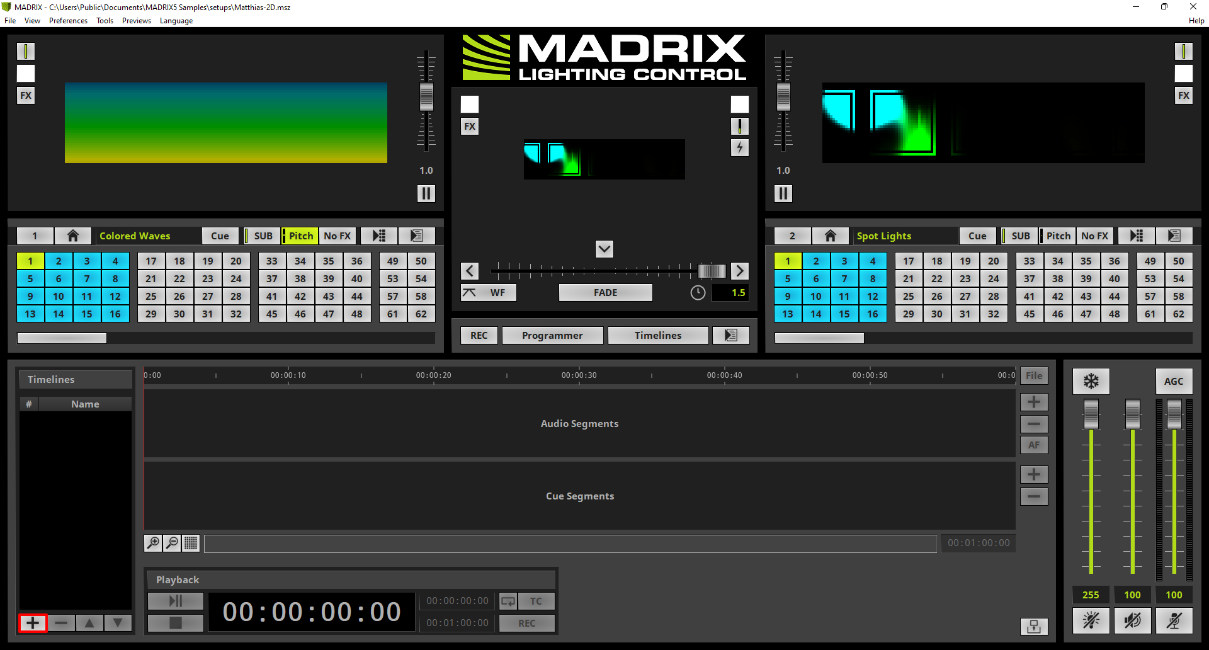Click the AF audio button

(x=1034, y=445)
